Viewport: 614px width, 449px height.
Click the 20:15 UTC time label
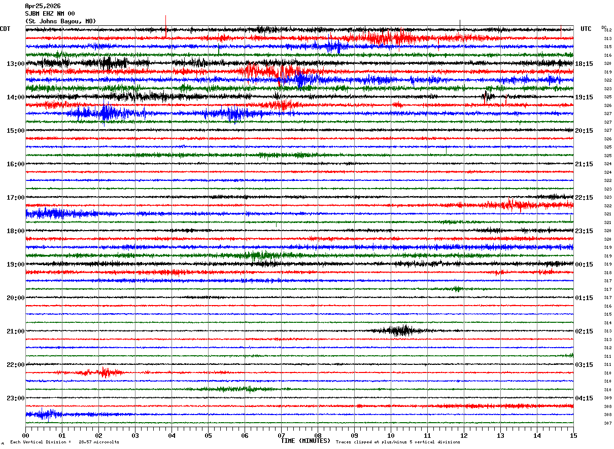pyautogui.click(x=584, y=131)
